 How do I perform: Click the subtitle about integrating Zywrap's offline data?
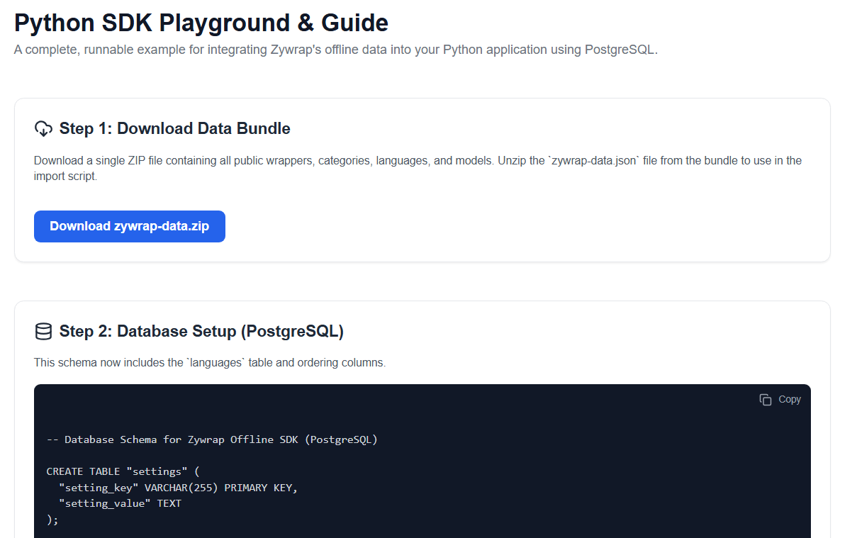[x=336, y=50]
